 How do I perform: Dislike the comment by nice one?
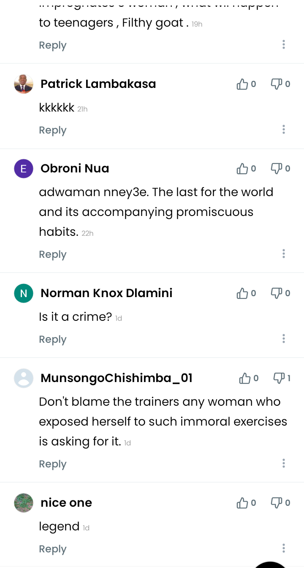coord(276,503)
